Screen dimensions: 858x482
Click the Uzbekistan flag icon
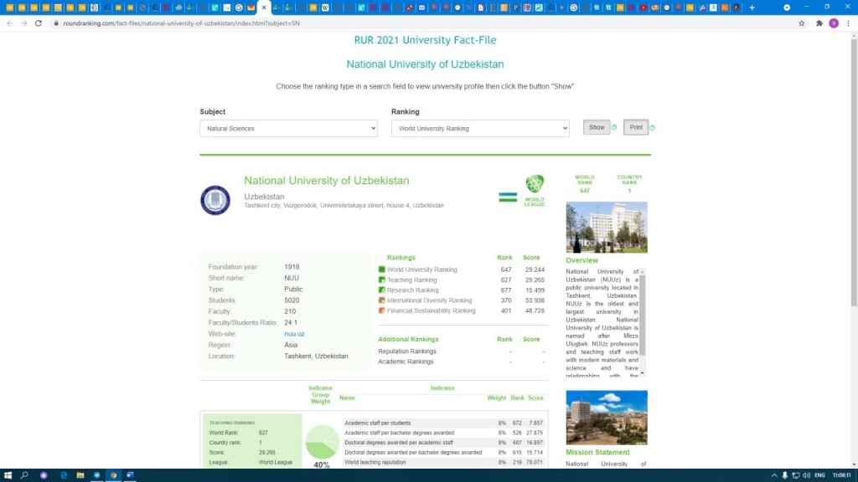point(508,197)
